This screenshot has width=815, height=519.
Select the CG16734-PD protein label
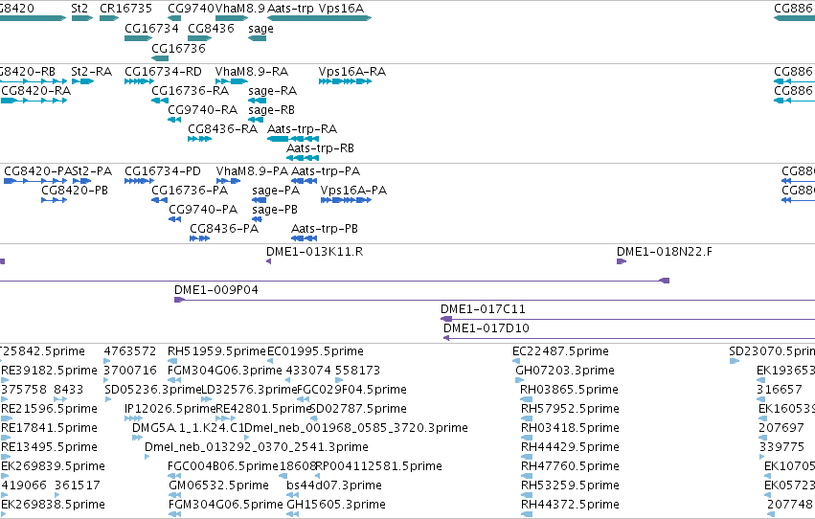coord(163,170)
